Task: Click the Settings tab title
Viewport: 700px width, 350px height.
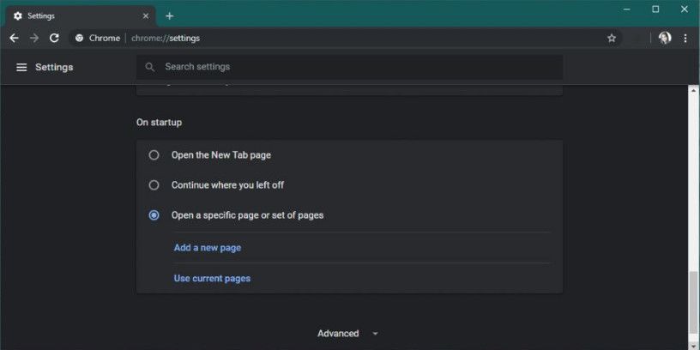Action: click(41, 15)
